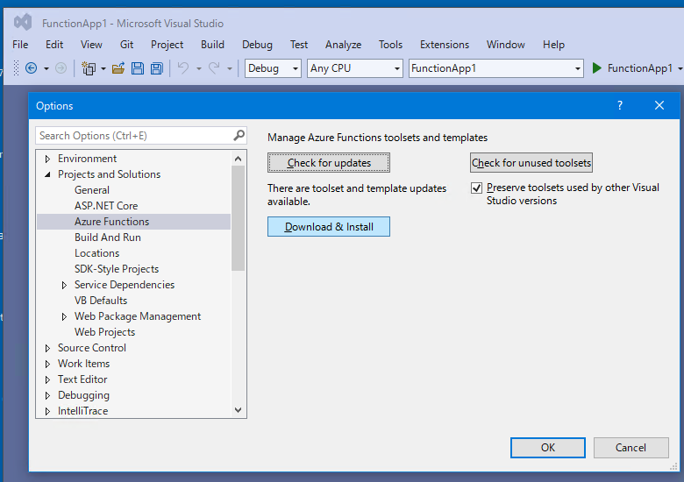The image size is (684, 482).
Task: Open file with the folder icon
Action: (118, 68)
